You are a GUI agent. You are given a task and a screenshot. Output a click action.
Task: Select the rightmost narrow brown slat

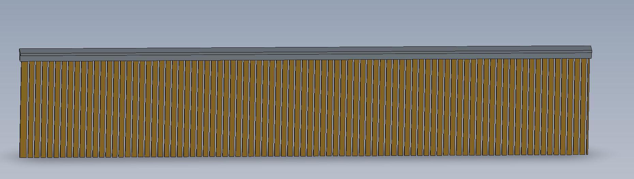(x=588, y=106)
